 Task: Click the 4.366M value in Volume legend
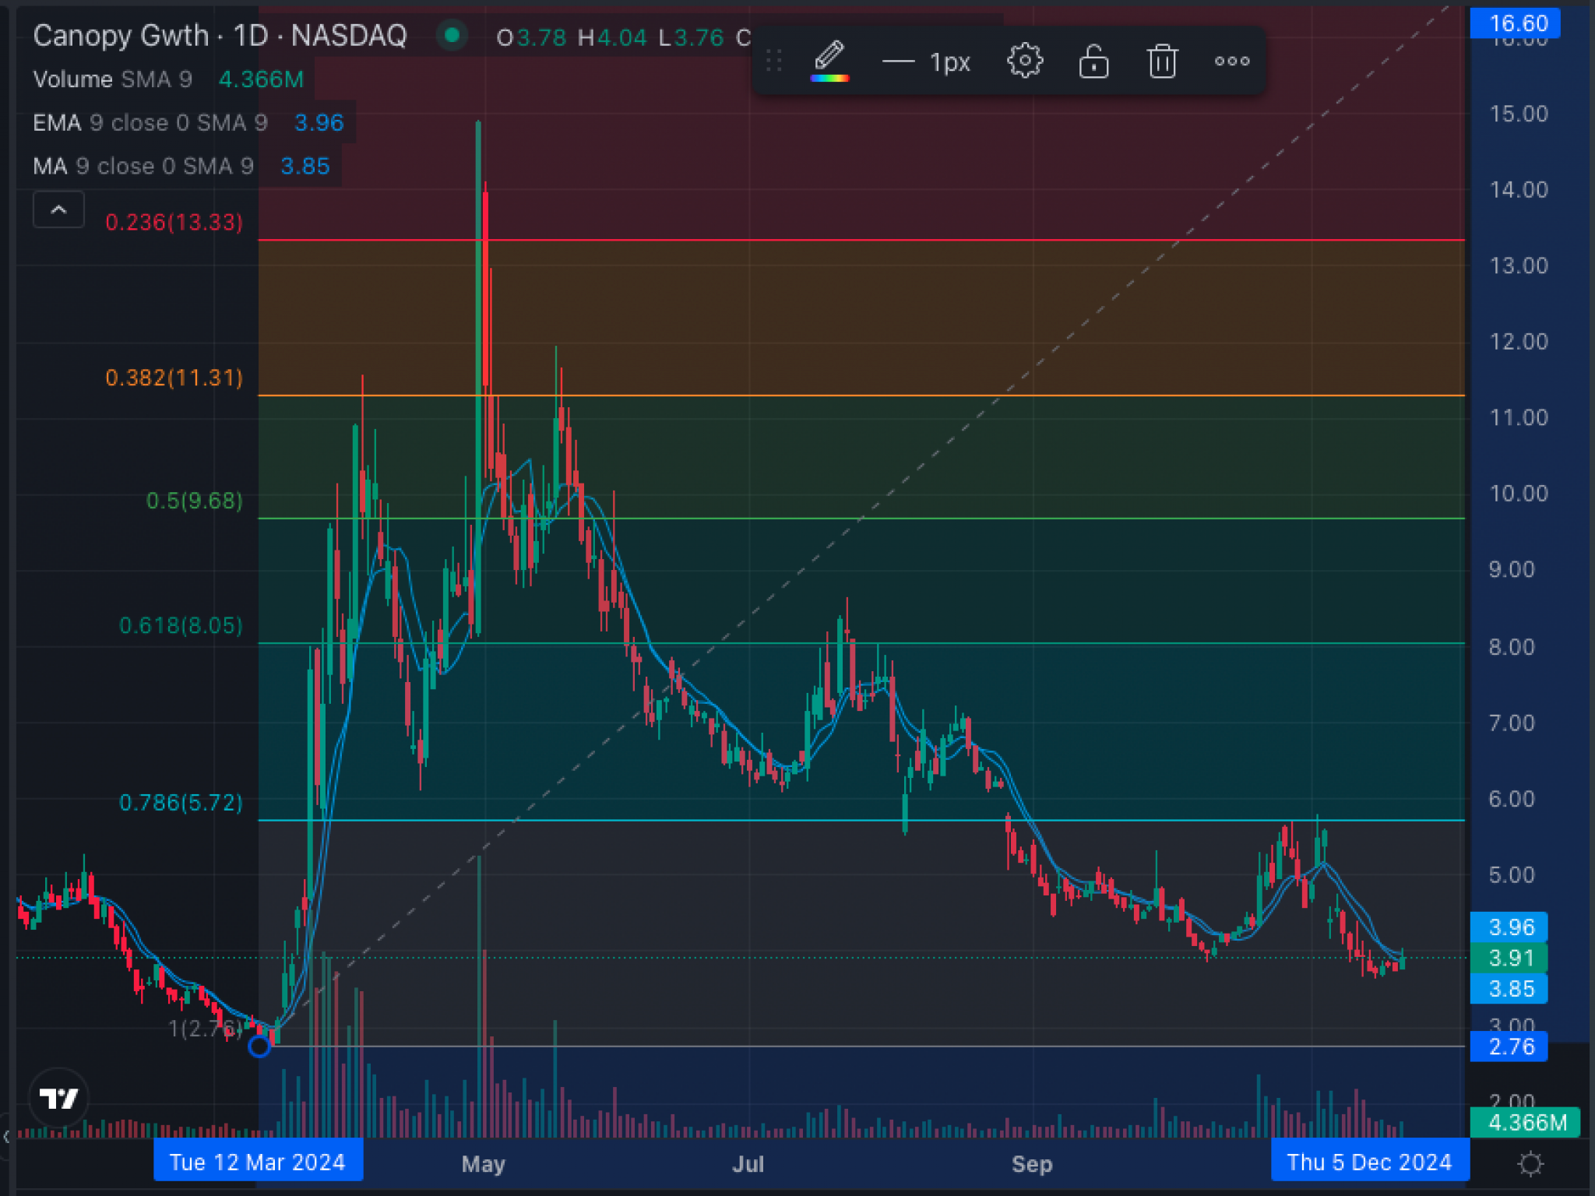[261, 79]
